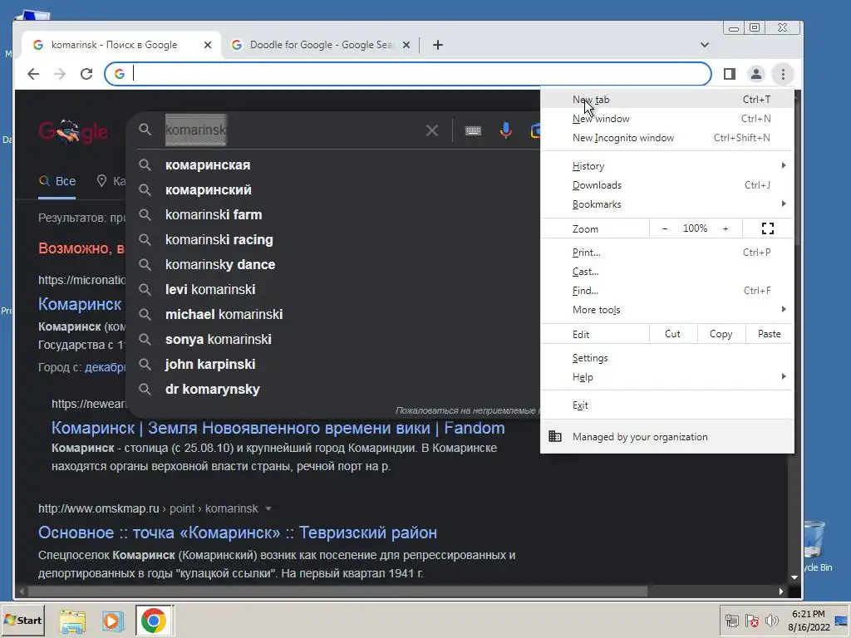Open a new tab with the plus icon
Screen dimensions: 851x638
coord(438,45)
